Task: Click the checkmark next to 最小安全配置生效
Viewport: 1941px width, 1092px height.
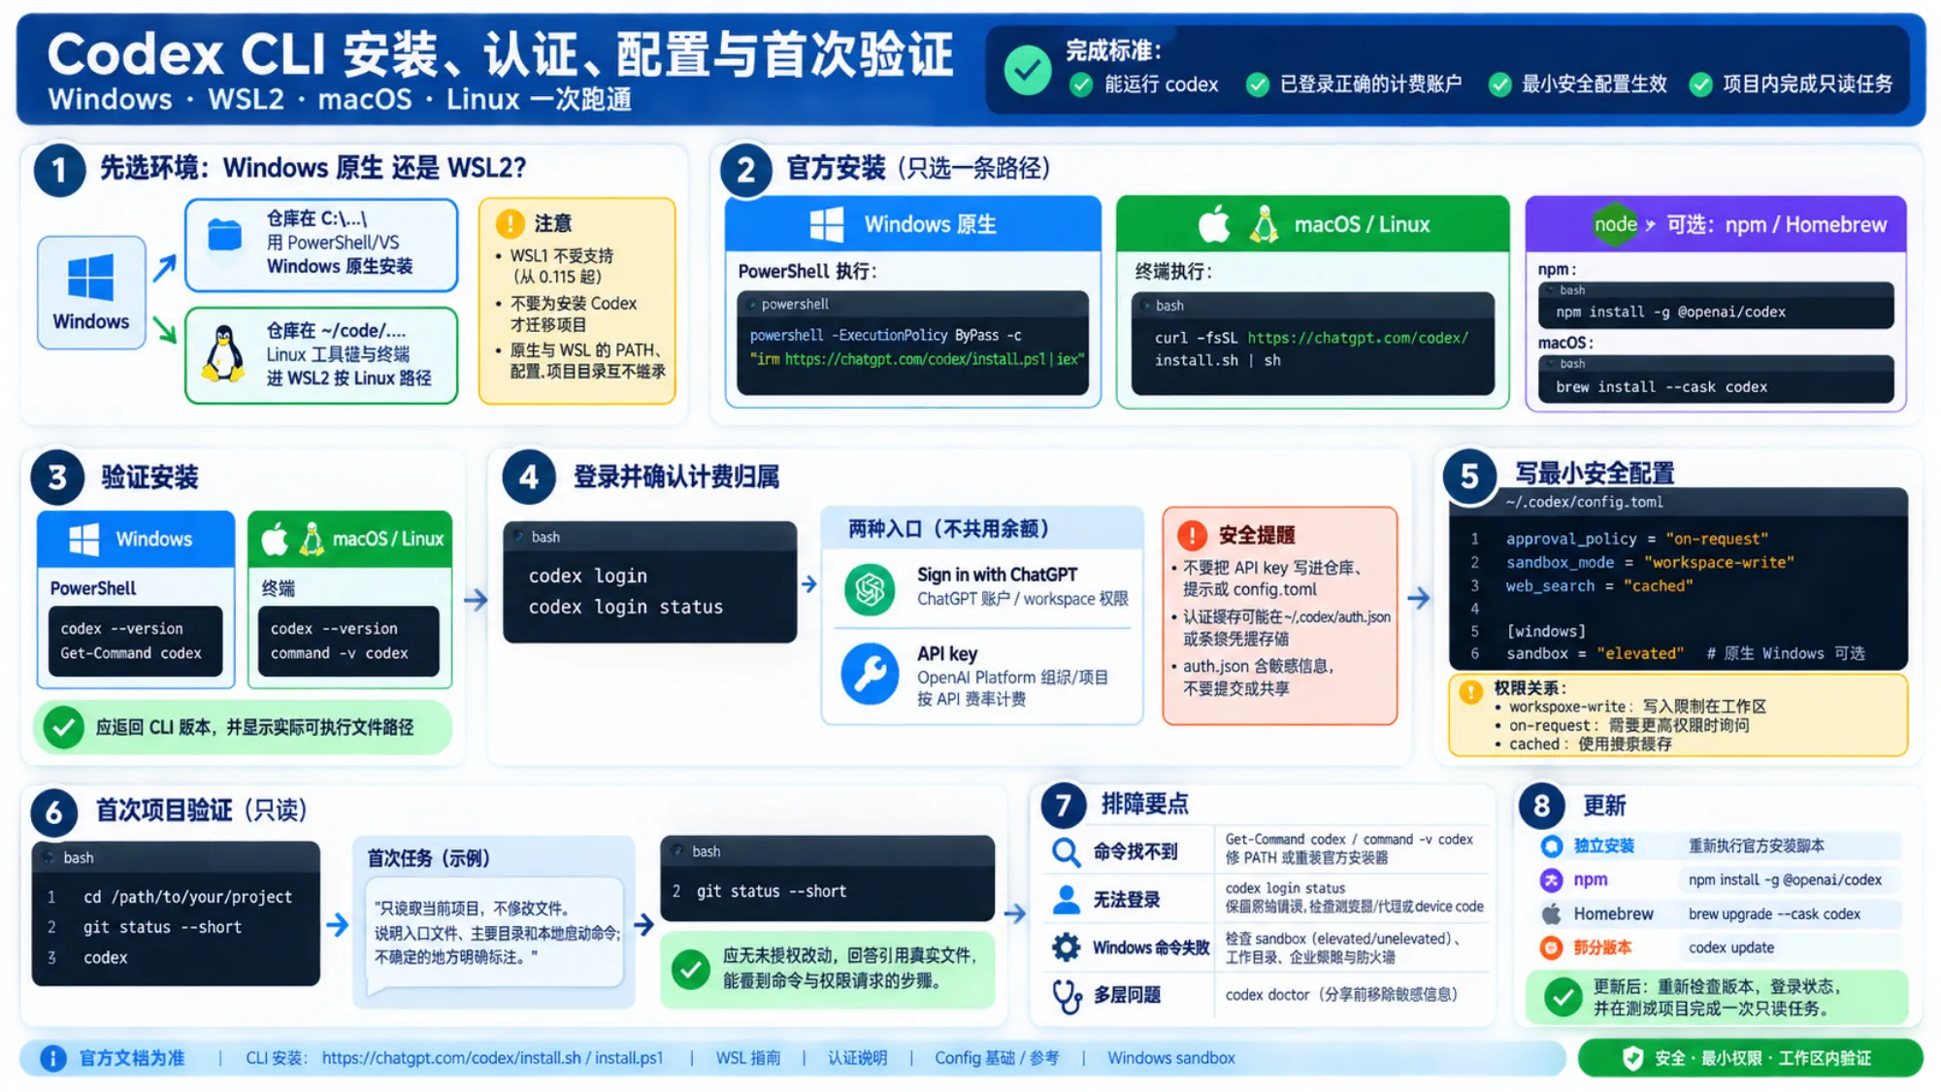Action: (x=1499, y=85)
